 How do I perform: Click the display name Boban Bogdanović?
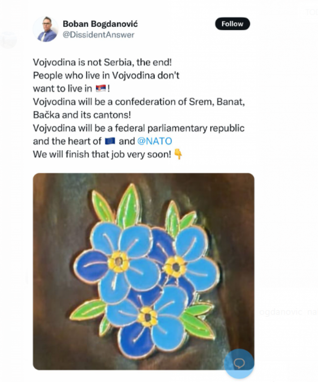click(100, 24)
